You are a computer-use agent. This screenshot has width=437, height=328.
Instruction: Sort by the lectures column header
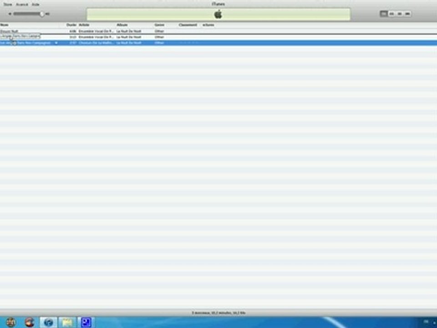(208, 25)
